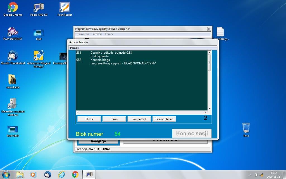
Task: Click Funkcje główne button
Action: click(164, 119)
